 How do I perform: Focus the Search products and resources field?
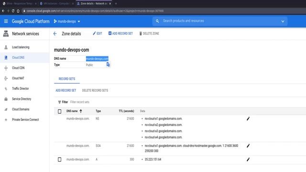(x=219, y=21)
